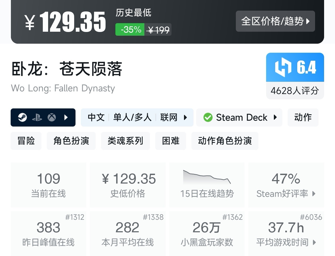Click the PlayStation platform icon
The height and width of the screenshot is (256, 335).
37,117
